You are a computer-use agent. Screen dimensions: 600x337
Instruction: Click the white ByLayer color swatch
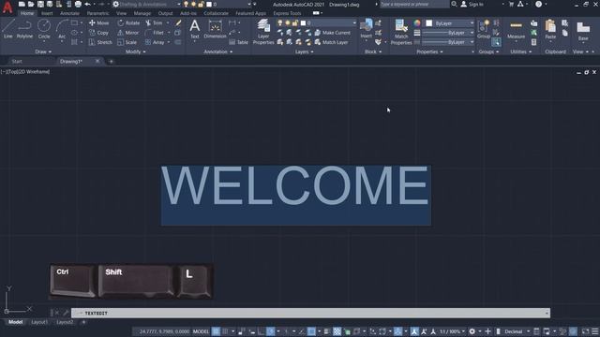[x=429, y=23]
